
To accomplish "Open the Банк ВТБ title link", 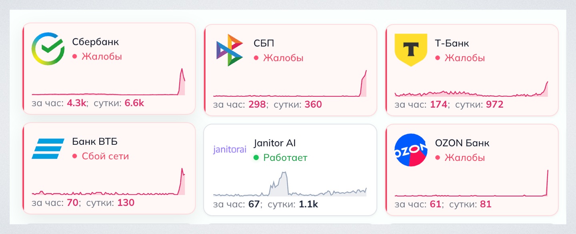I will (95, 142).
